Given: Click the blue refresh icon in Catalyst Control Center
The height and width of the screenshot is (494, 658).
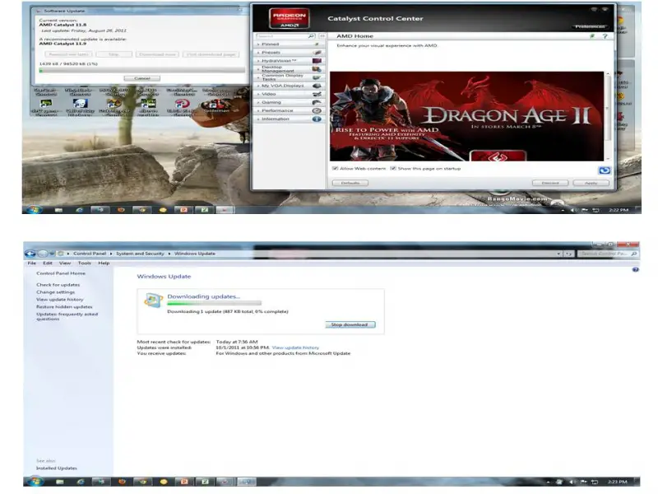Looking at the screenshot, I should pos(605,170).
